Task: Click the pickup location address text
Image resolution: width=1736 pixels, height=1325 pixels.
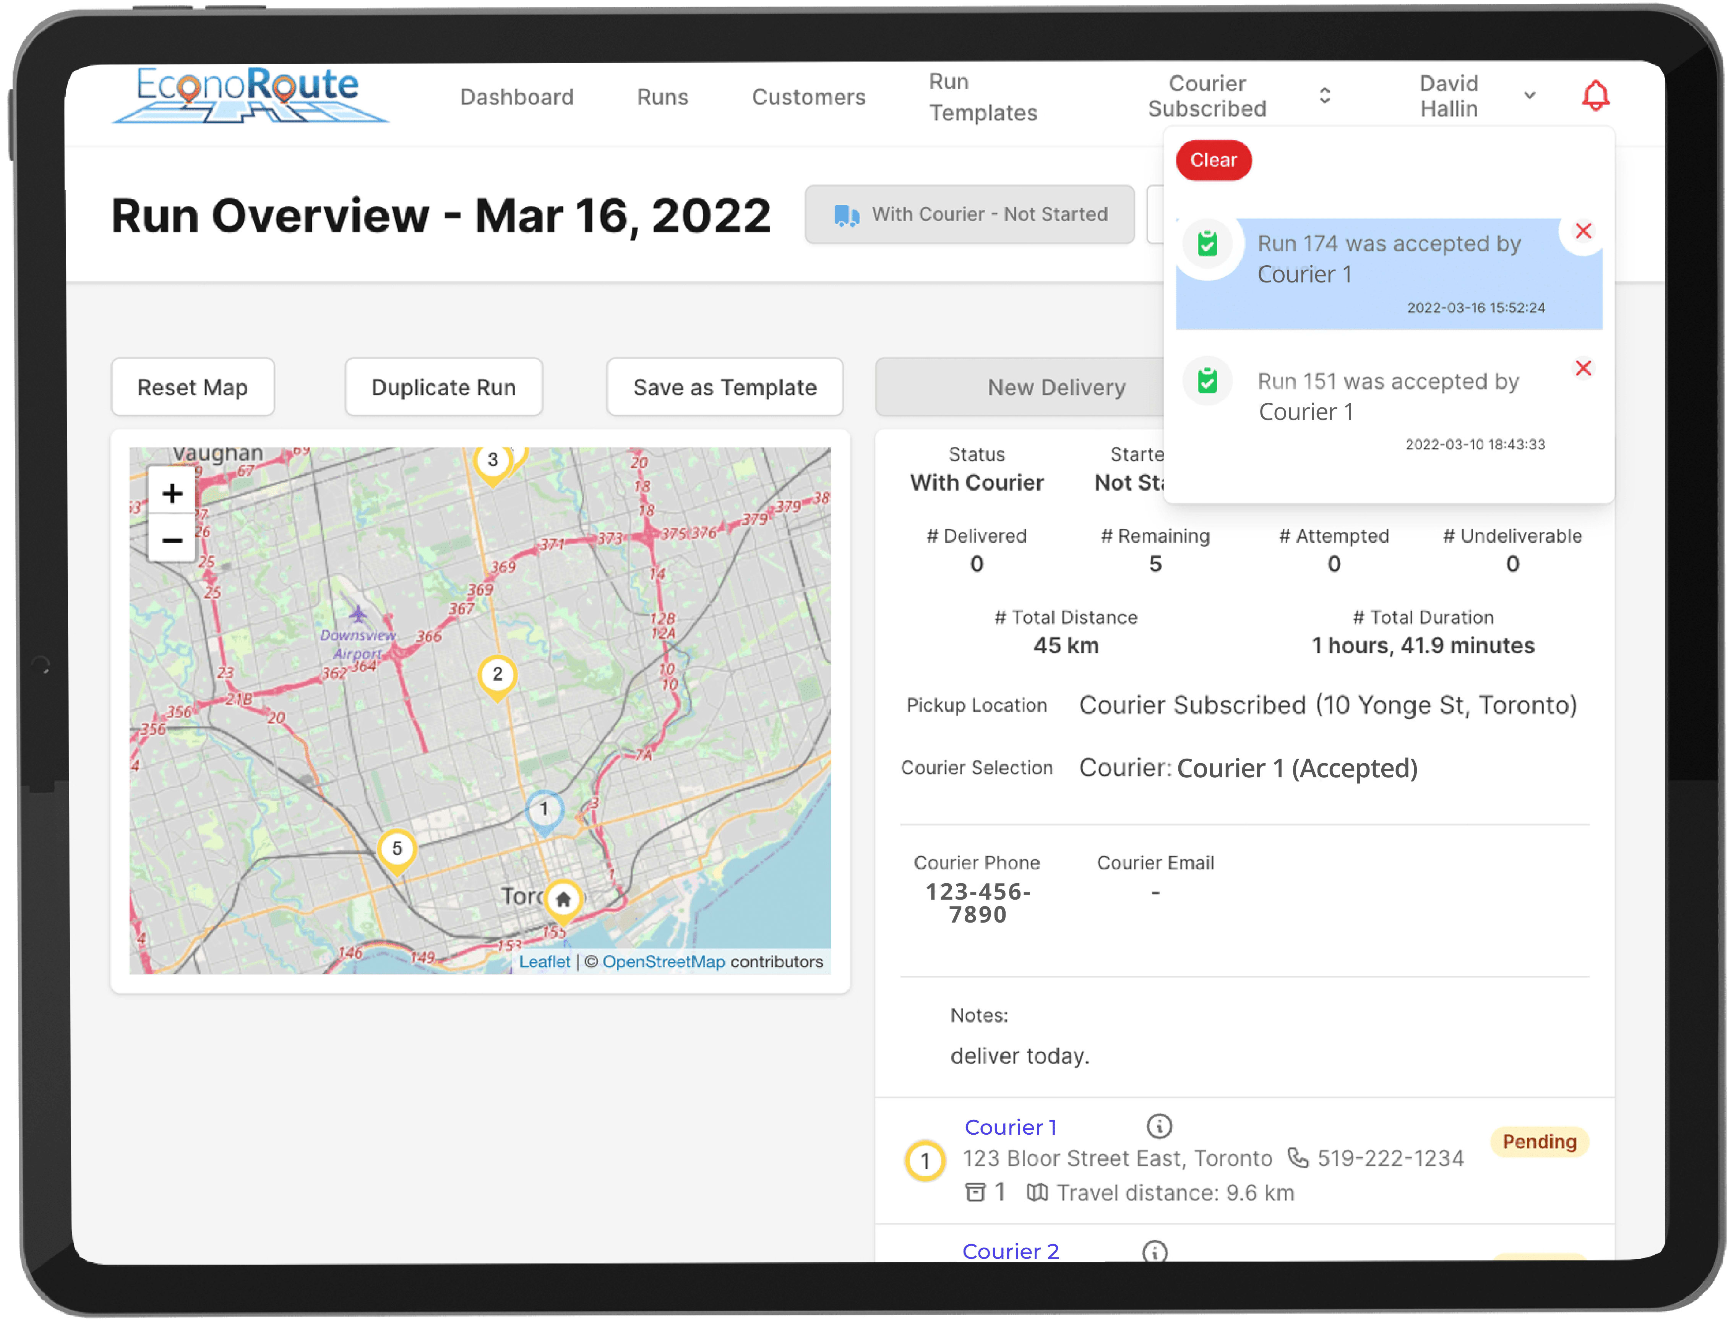Action: click(1327, 704)
